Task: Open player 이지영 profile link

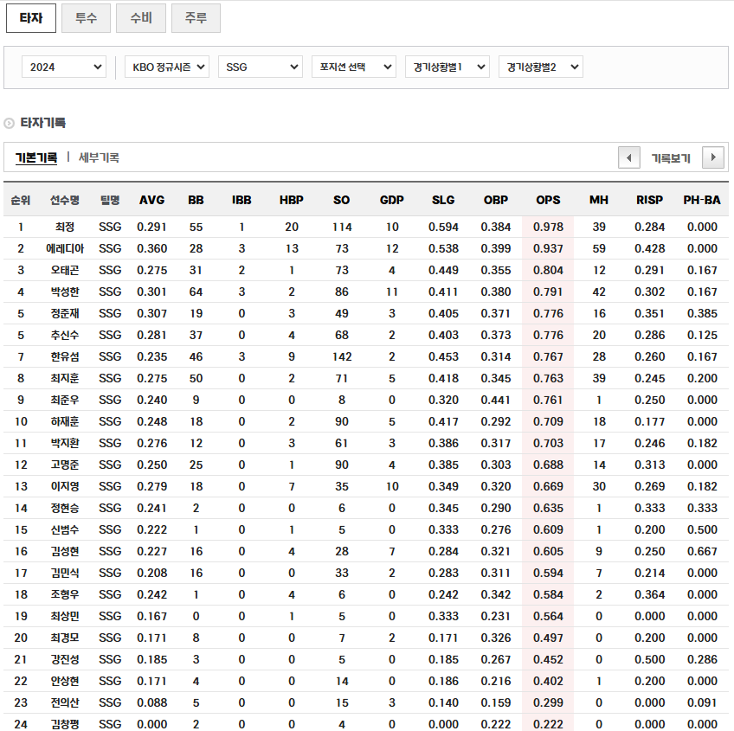Action: pos(65,486)
